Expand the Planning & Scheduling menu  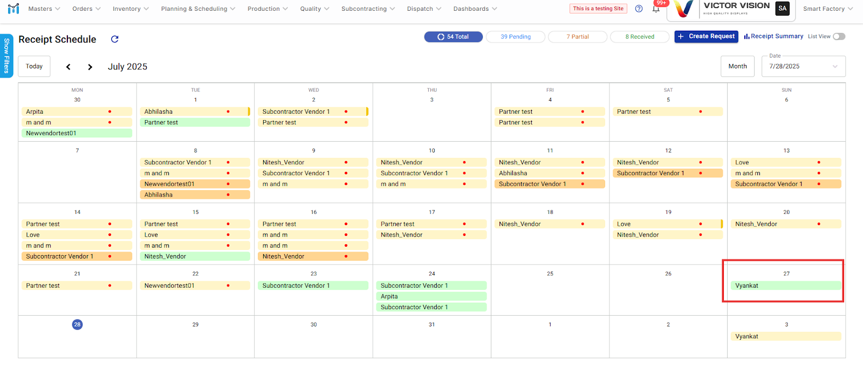197,9
